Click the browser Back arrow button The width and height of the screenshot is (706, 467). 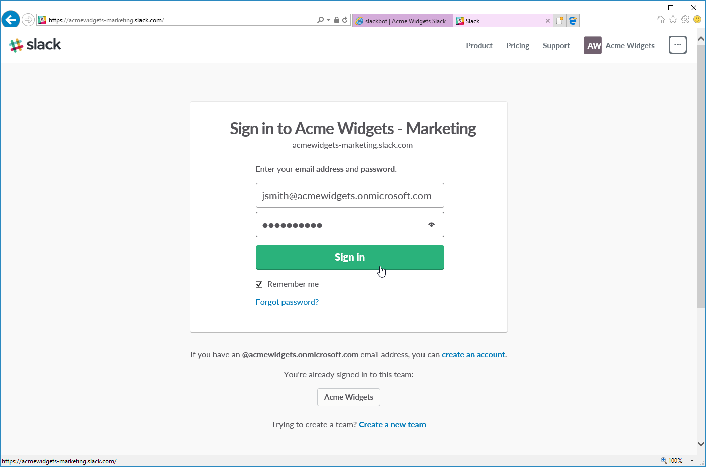11,20
